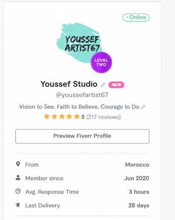
Task: Click the green Online status indicator
Action: coord(136,18)
